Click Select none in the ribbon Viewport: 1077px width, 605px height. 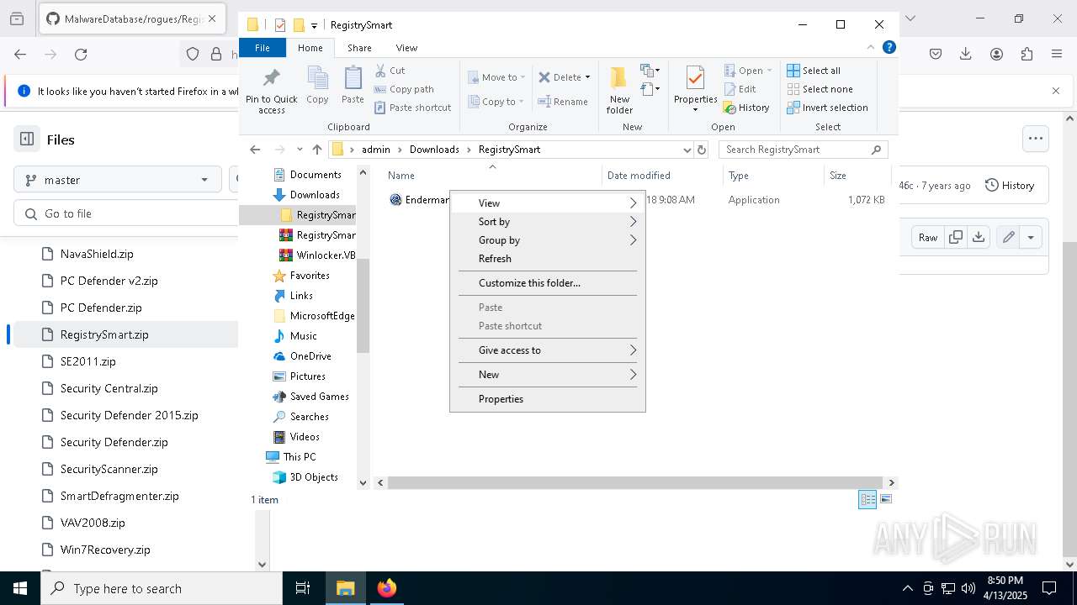pos(820,89)
